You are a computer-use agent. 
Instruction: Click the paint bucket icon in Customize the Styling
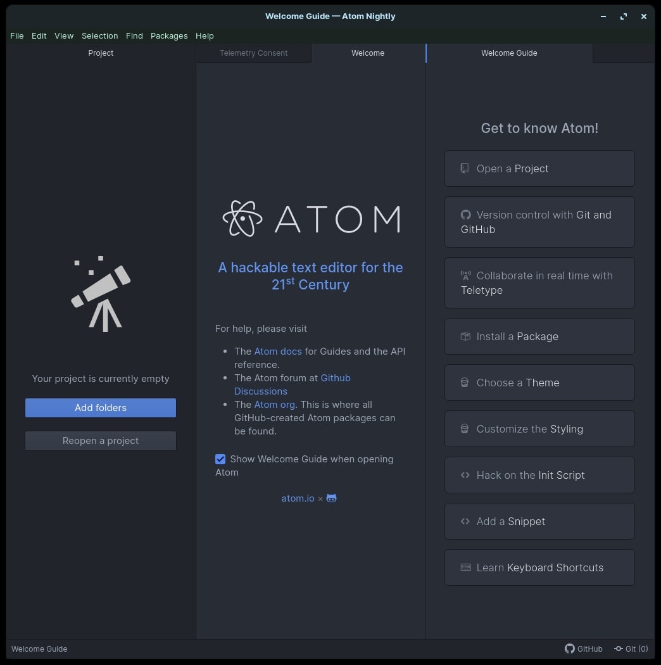[465, 429]
